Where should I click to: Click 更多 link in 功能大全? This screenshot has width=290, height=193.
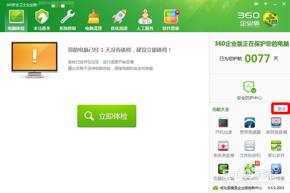tap(282, 109)
